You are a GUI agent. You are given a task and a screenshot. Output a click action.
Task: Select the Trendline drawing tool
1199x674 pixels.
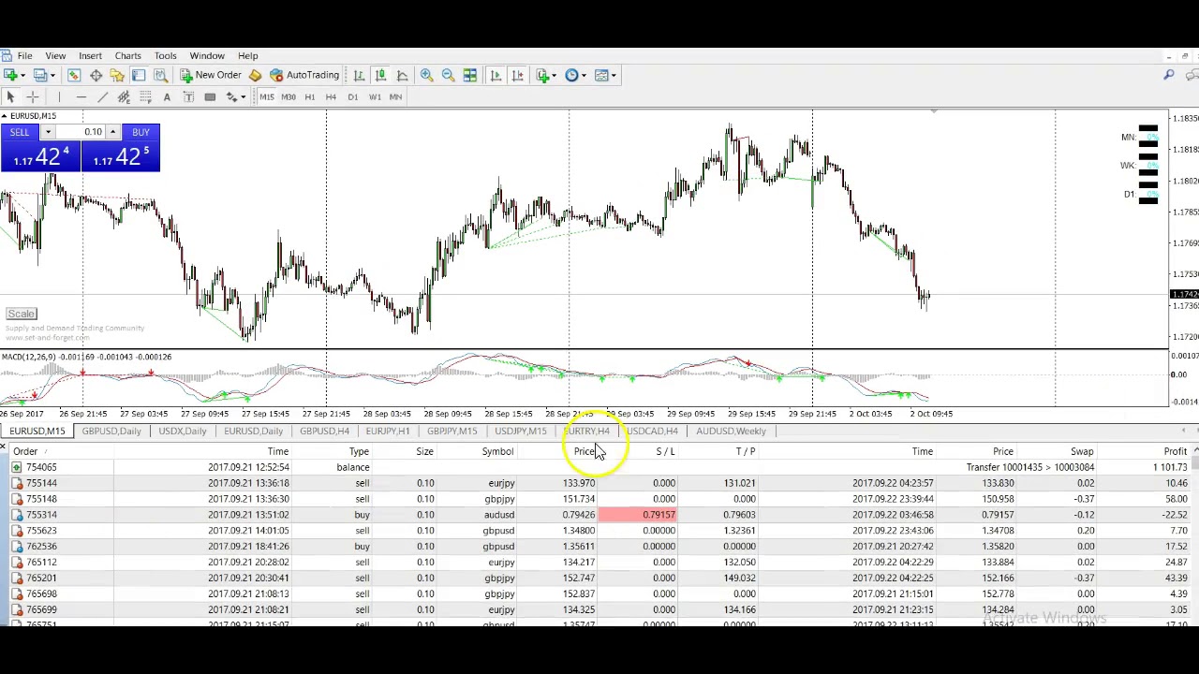point(102,97)
